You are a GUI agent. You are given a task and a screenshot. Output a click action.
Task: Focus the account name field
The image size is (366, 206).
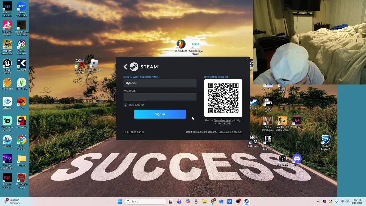pyautogui.click(x=160, y=83)
